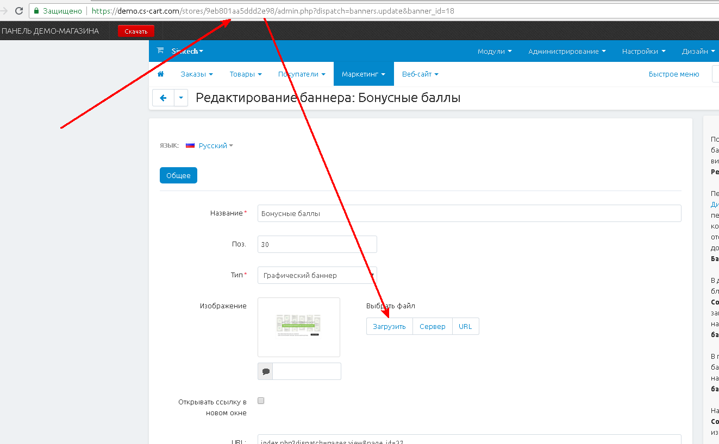Toggle 'Открывать ссылку в новом окне' checkbox
Screen dimensions: 719x444
pyautogui.click(x=261, y=401)
